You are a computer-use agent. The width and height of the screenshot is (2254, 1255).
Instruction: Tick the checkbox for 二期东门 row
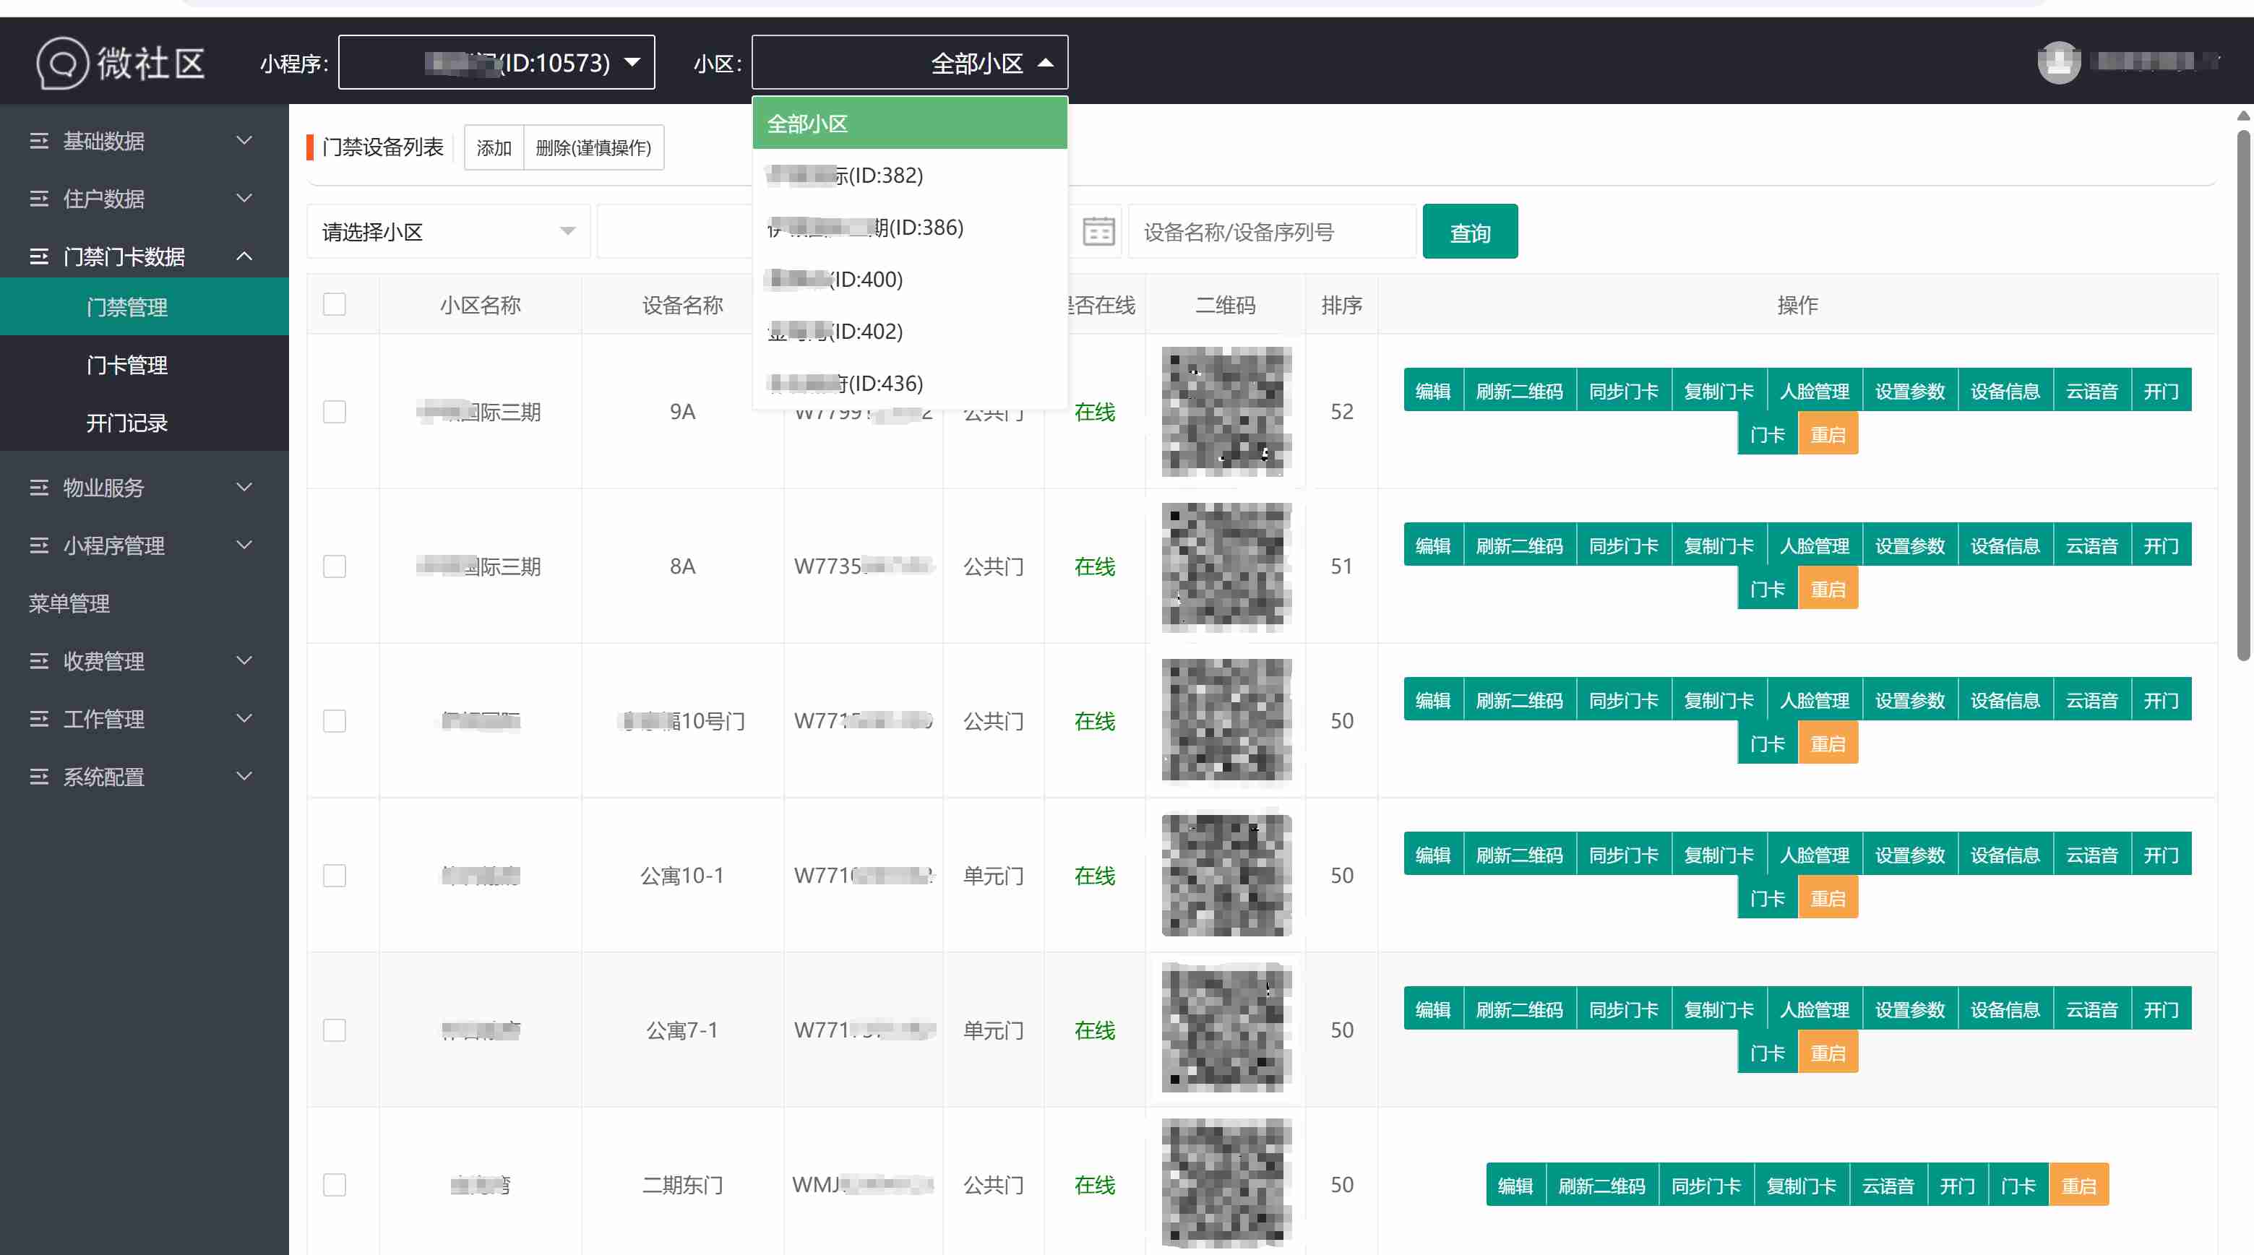[335, 1185]
